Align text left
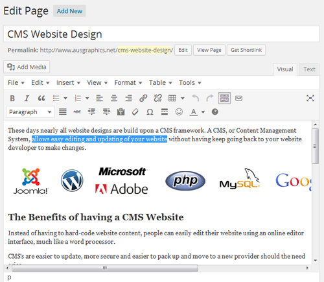 (99, 99)
